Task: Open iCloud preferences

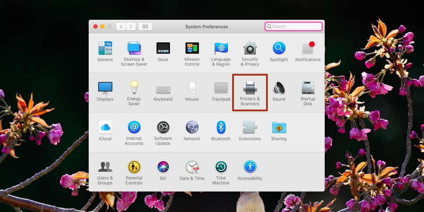Action: pos(105,131)
